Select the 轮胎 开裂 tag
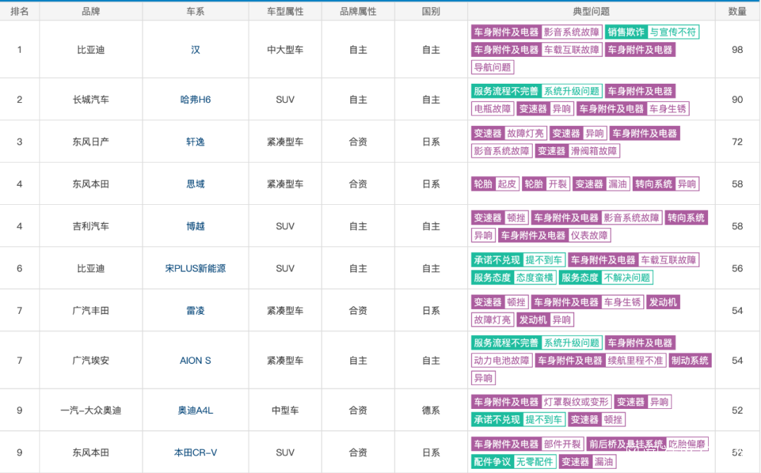Image resolution: width=761 pixels, height=473 pixels. click(x=546, y=184)
